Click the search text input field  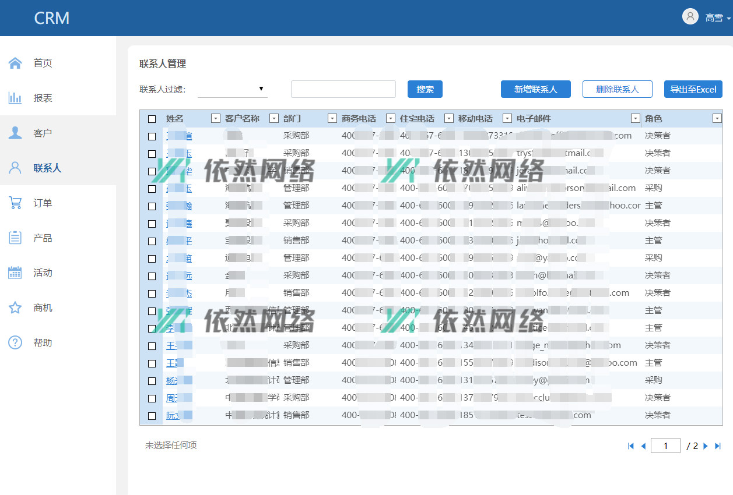(x=343, y=89)
